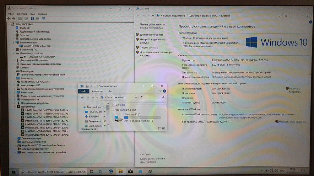
Task: Open address bar dropdown in System window
Action: [x=279, y=16]
